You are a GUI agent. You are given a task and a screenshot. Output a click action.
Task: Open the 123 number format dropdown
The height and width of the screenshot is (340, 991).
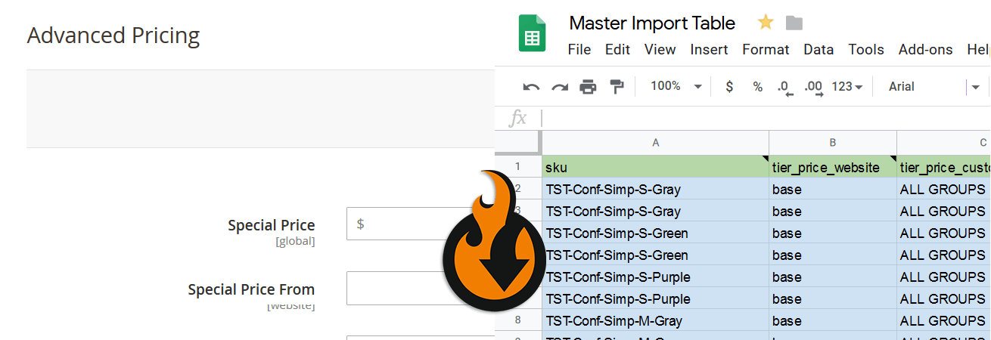(x=847, y=87)
